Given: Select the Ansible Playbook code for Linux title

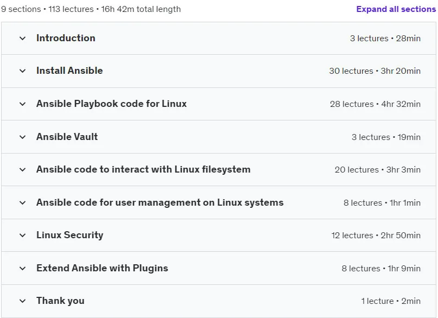Looking at the screenshot, I should coord(111,104).
